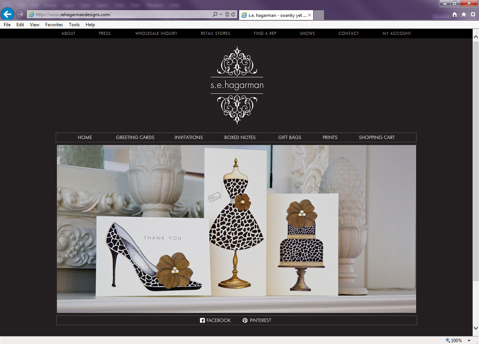Open the address bar dropdown arrow
This screenshot has height=344, width=479.
pos(221,15)
